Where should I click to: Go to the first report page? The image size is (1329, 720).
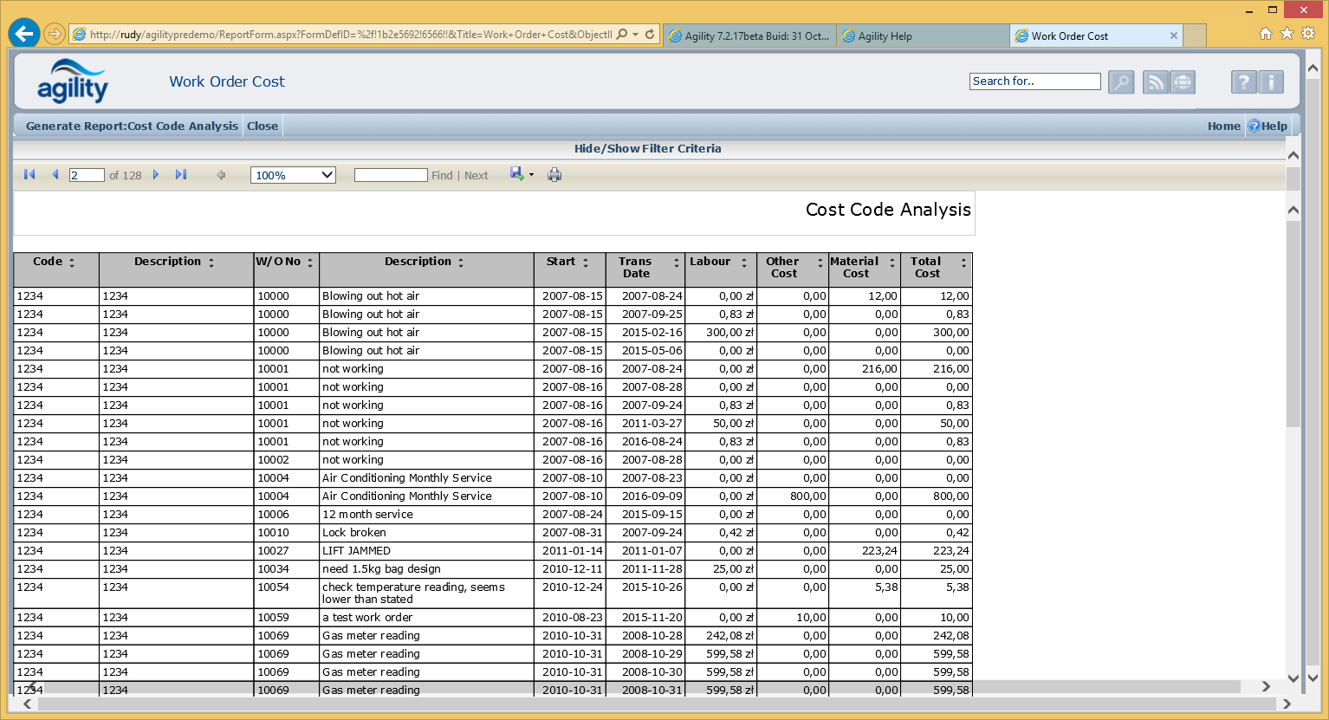coord(29,175)
